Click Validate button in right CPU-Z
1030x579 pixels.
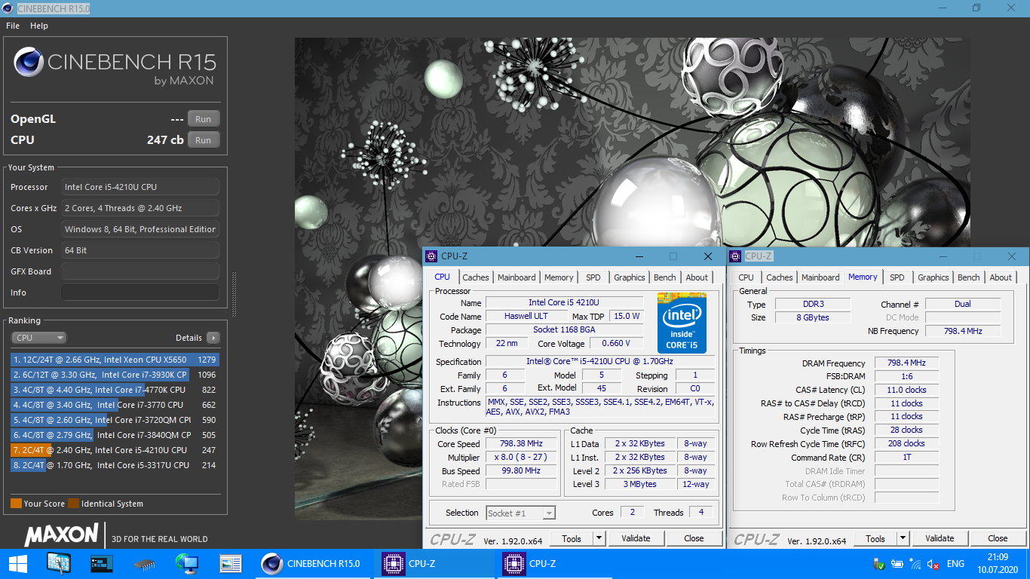pos(940,538)
